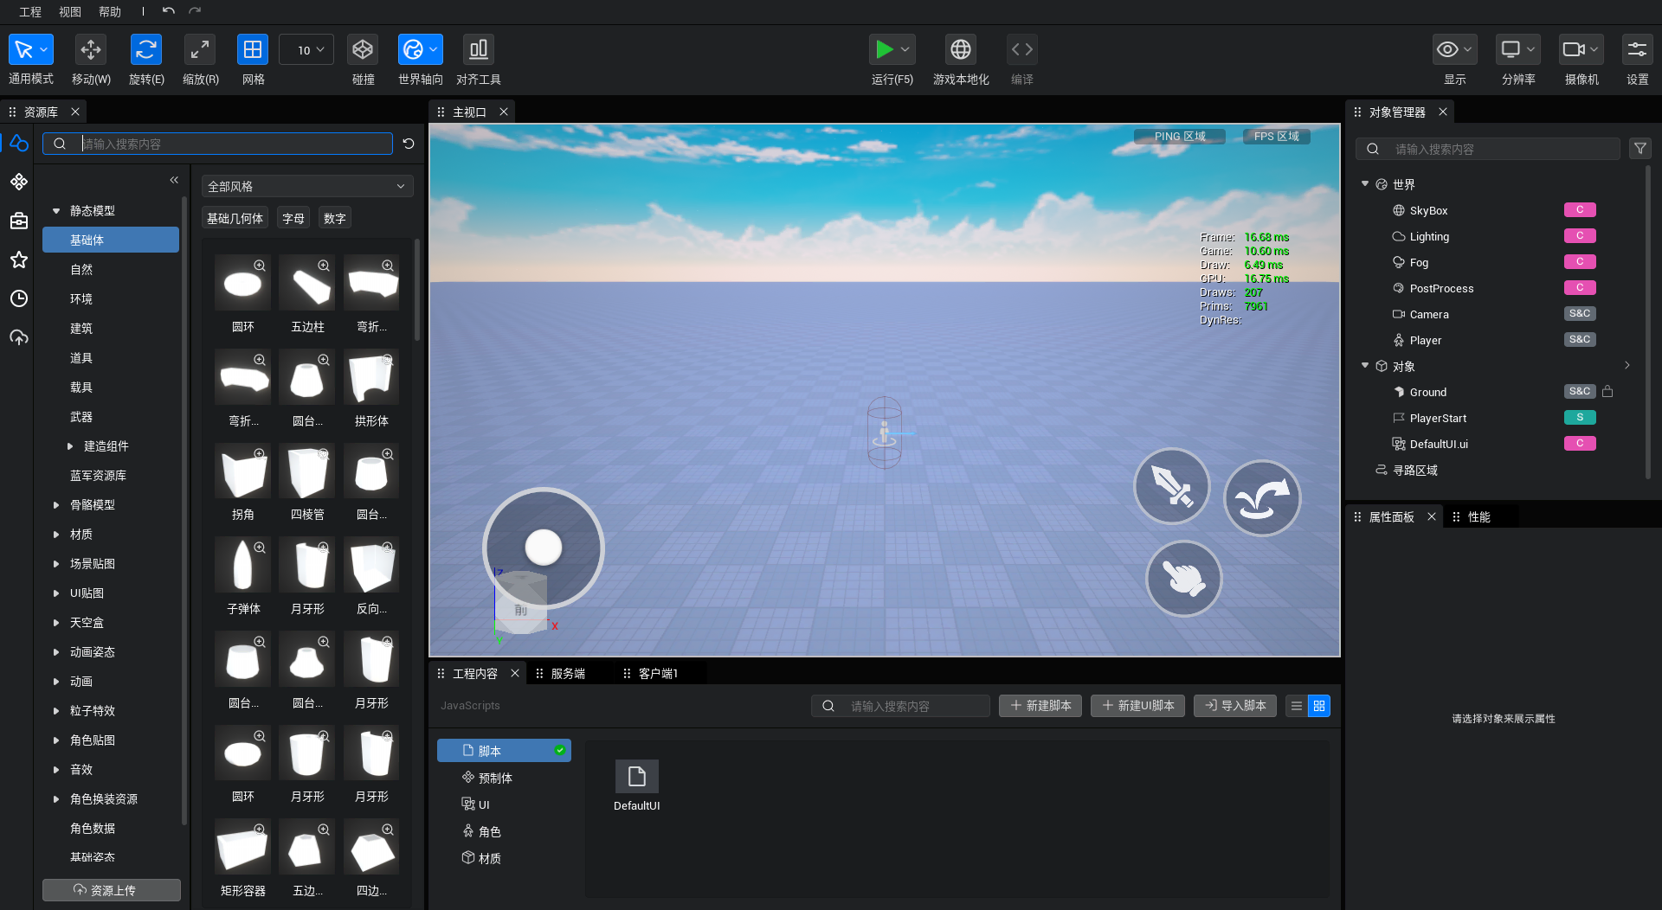Open the toolbox briefcase sidebar icon
This screenshot has width=1662, height=910.
point(19,221)
